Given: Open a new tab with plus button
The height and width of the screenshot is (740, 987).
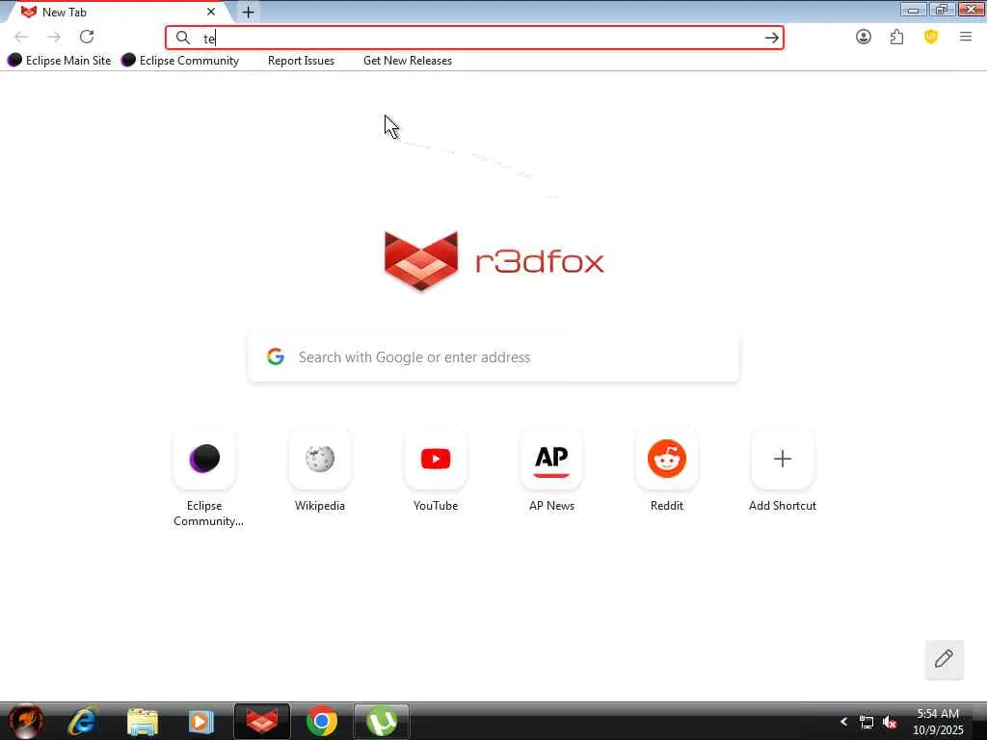Looking at the screenshot, I should [248, 12].
